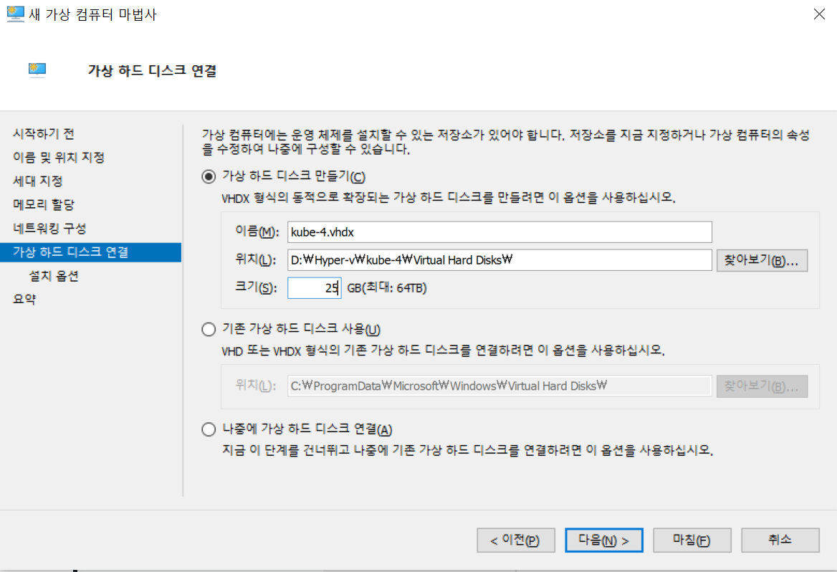
Task: Click the 다음 > button
Action: pos(603,540)
